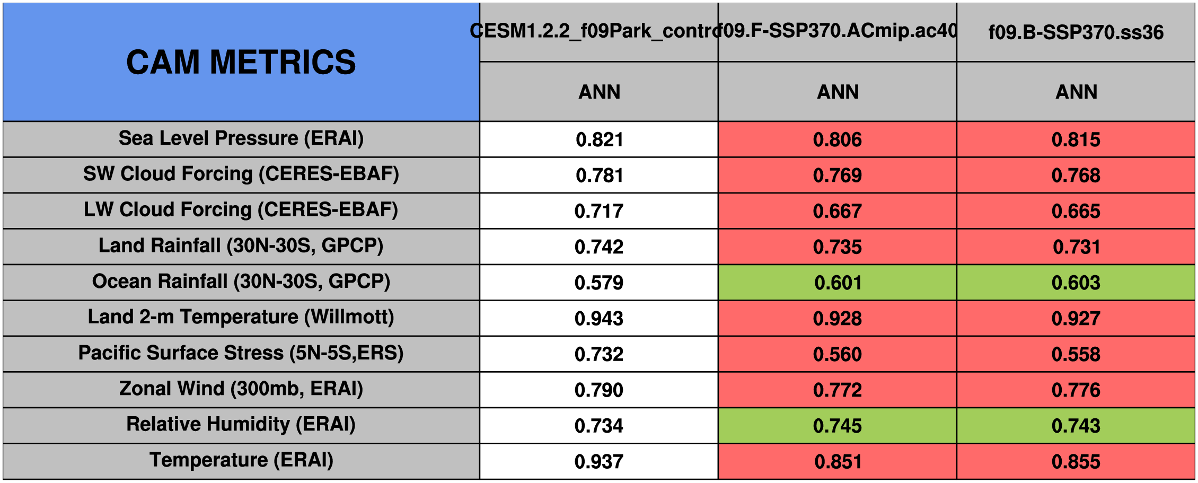
Task: Select the f09.B-SSP370.ss36 column header
Action: tap(1076, 32)
